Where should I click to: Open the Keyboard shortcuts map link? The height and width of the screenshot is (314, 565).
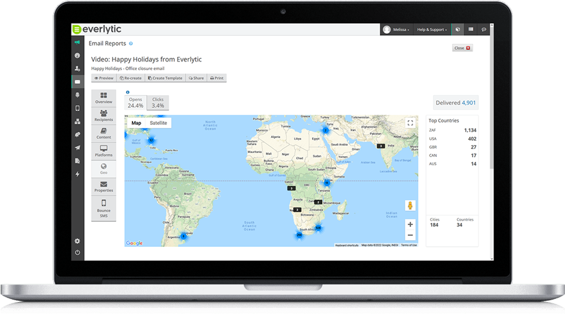click(347, 245)
